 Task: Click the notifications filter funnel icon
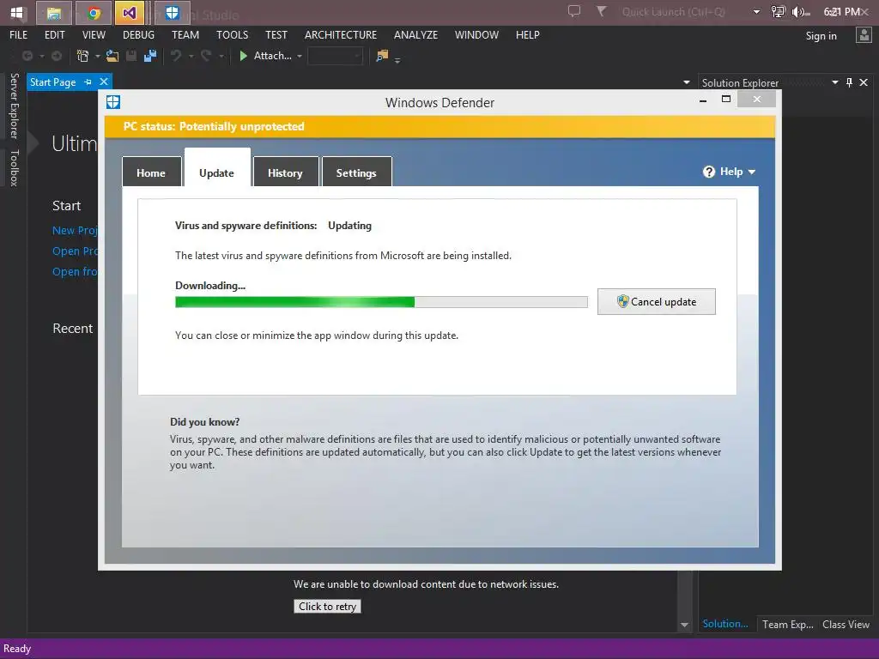point(601,10)
